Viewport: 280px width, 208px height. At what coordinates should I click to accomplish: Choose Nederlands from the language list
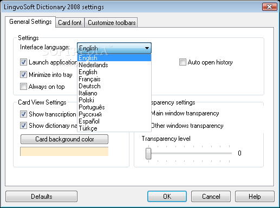pyautogui.click(x=114, y=65)
